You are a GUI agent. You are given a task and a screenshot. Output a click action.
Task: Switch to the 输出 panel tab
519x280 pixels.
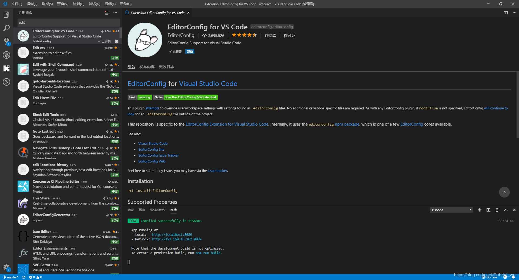click(142, 210)
